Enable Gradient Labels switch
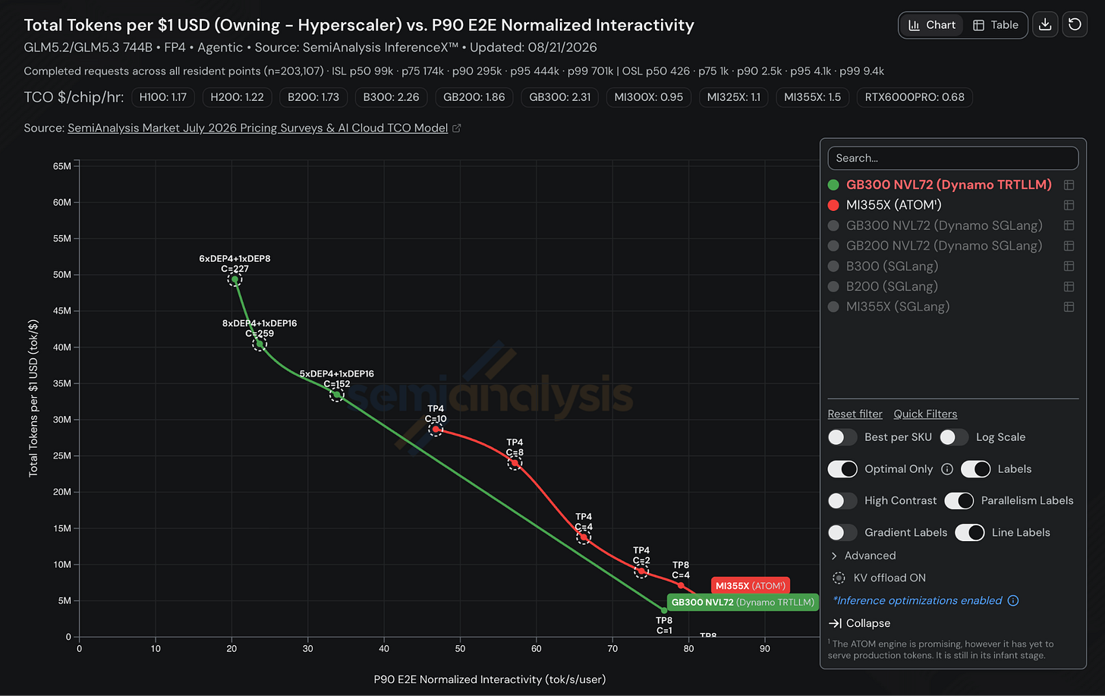The image size is (1105, 696). click(842, 533)
